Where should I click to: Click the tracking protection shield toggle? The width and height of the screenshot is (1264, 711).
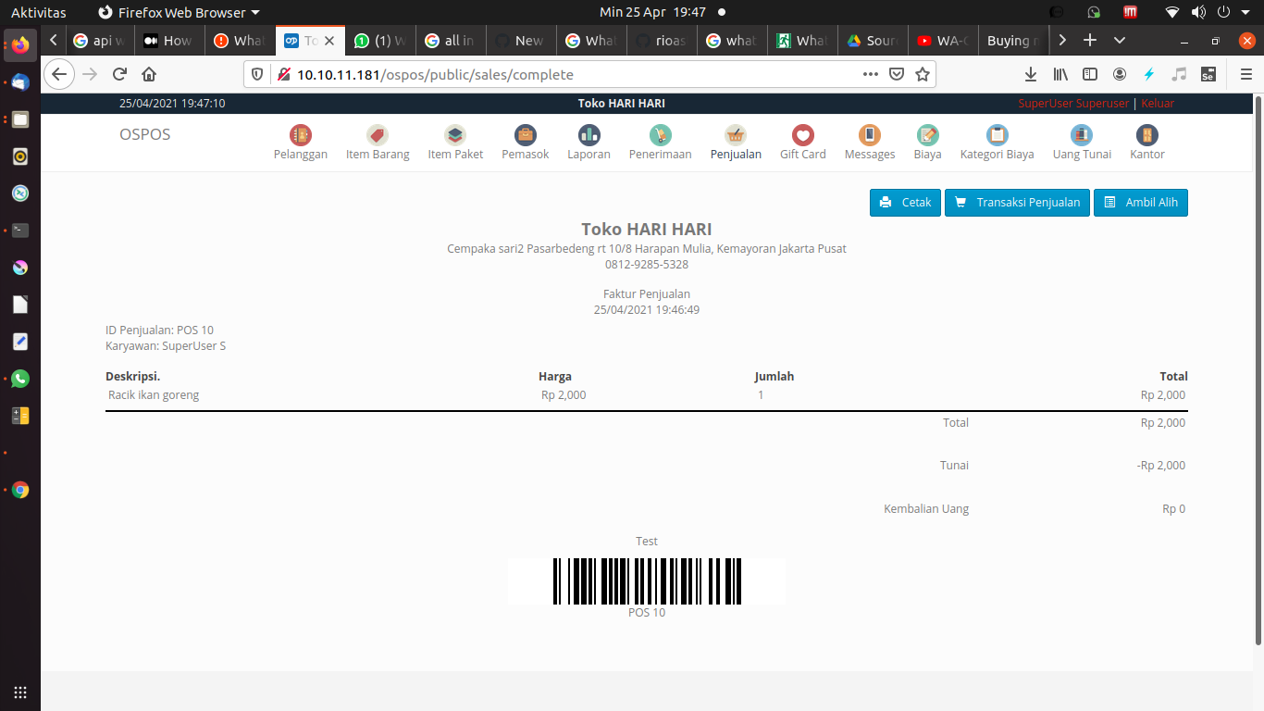[257, 74]
